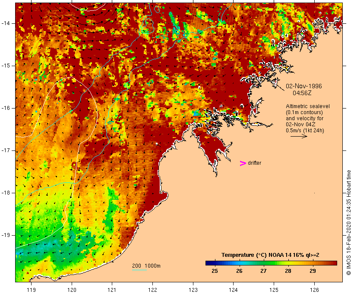Click the latitude label '-18'
Screen dimensions: 354x294
(5, 193)
